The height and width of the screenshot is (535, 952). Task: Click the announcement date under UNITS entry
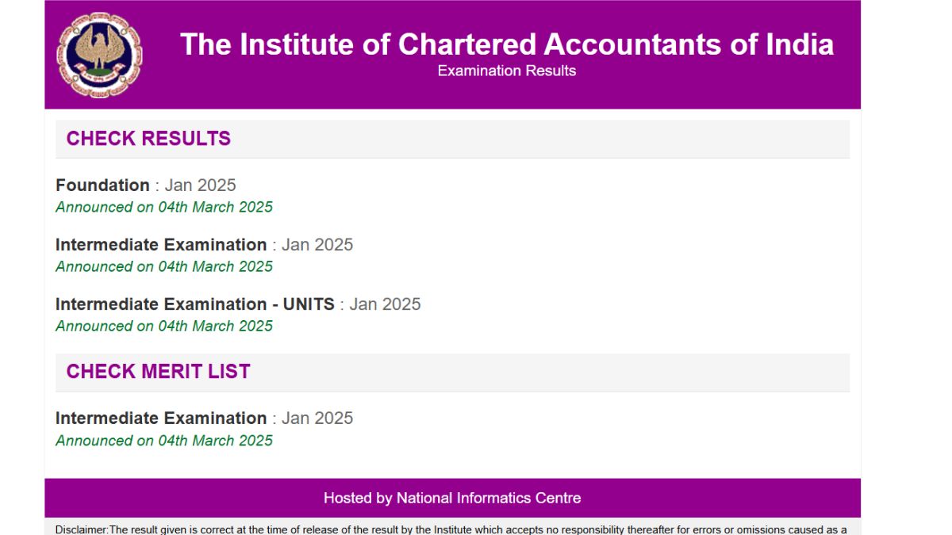[x=163, y=326]
